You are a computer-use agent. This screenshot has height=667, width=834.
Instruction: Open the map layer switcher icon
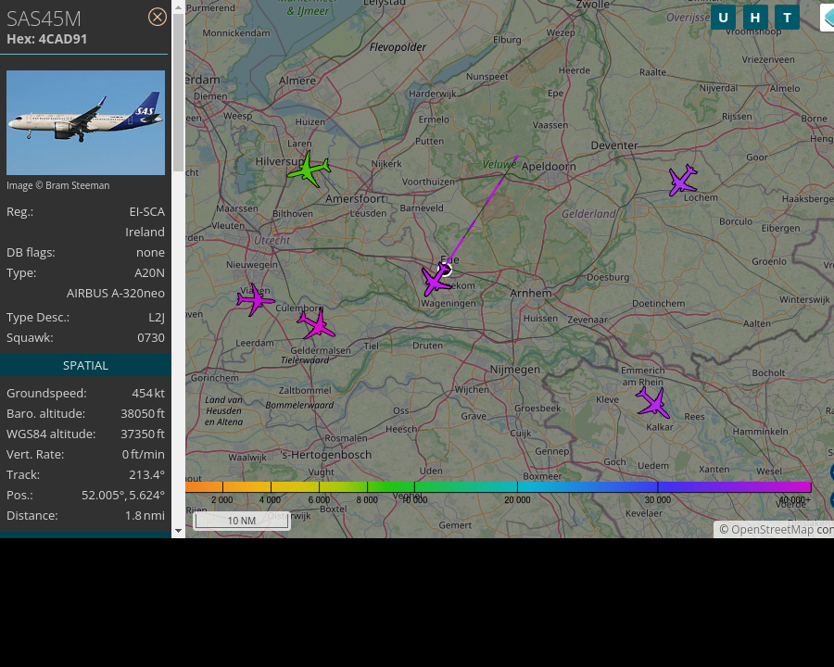tap(828, 18)
